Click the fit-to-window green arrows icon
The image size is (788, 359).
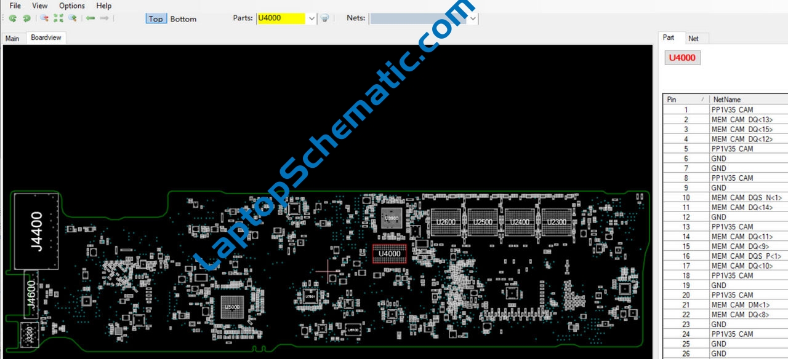58,18
